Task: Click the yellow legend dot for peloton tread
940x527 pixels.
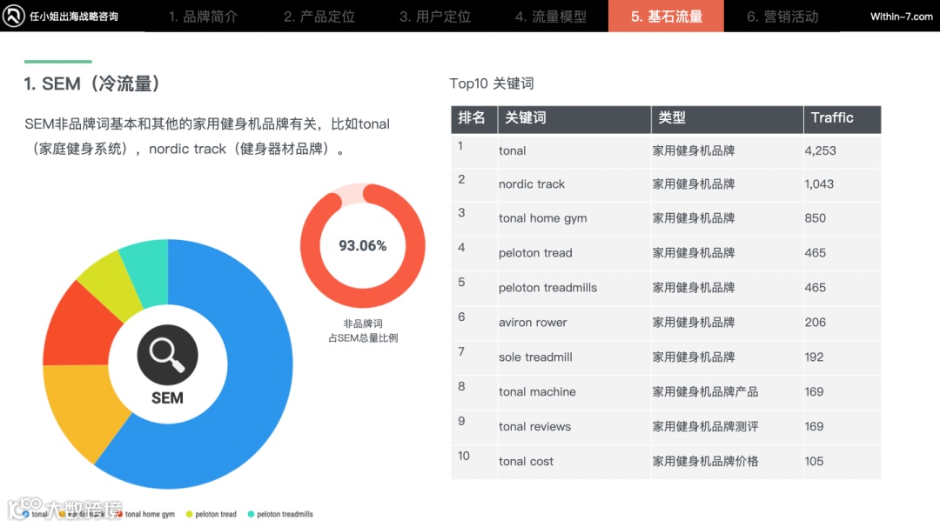Action: tap(189, 513)
